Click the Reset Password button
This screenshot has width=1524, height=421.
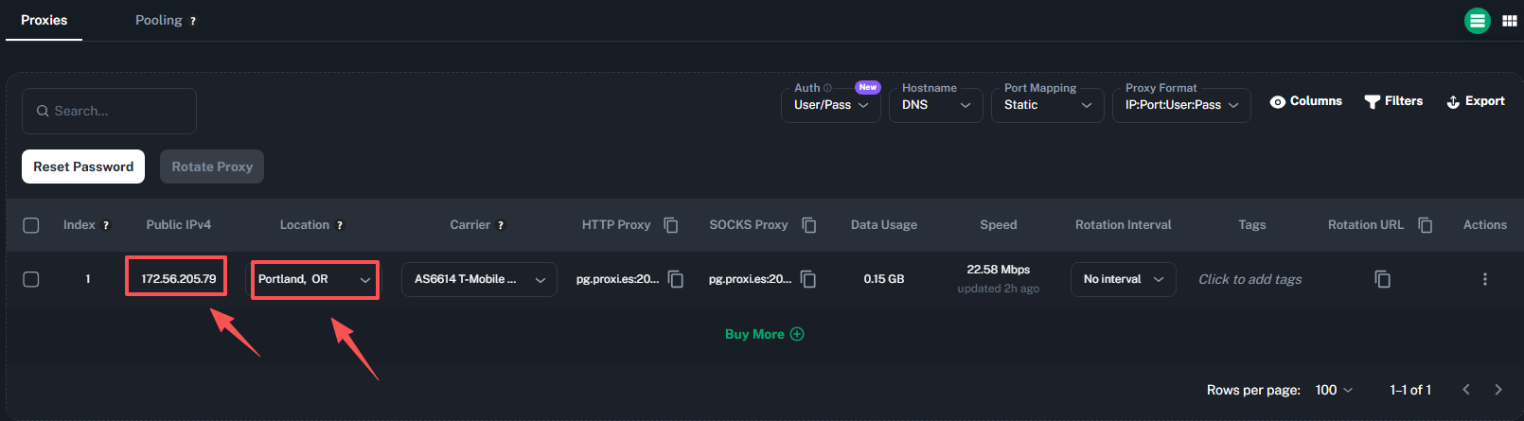83,167
